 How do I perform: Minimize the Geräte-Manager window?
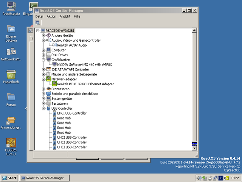tap(184, 11)
